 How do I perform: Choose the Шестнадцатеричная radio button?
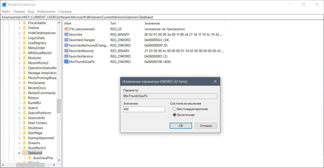pyautogui.click(x=174, y=109)
